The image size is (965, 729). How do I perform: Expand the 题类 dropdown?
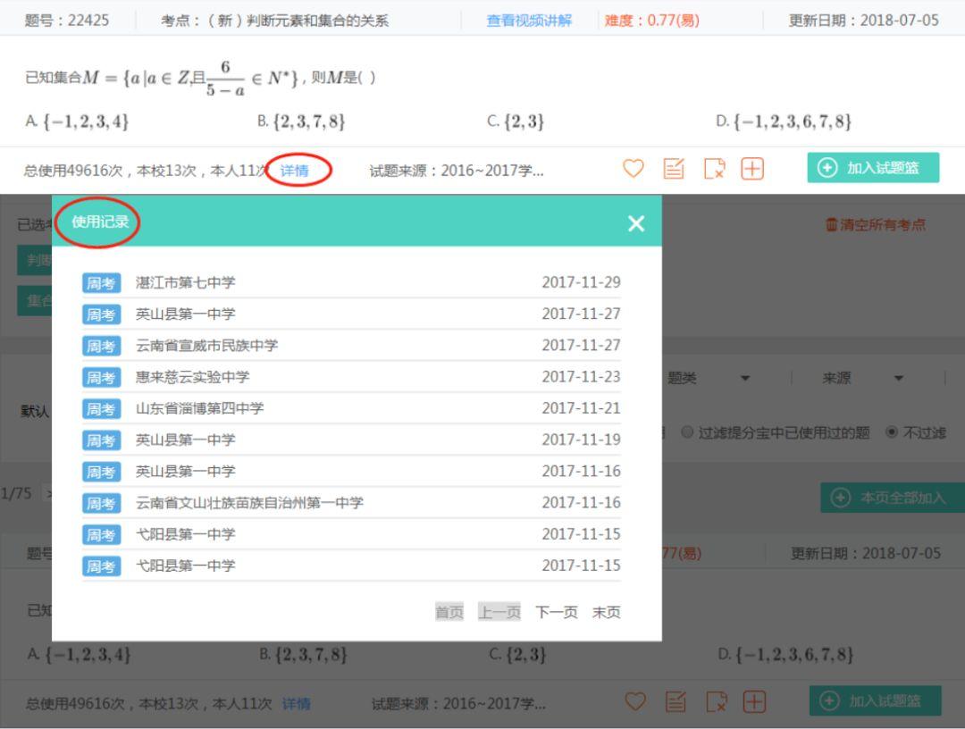coord(744,379)
